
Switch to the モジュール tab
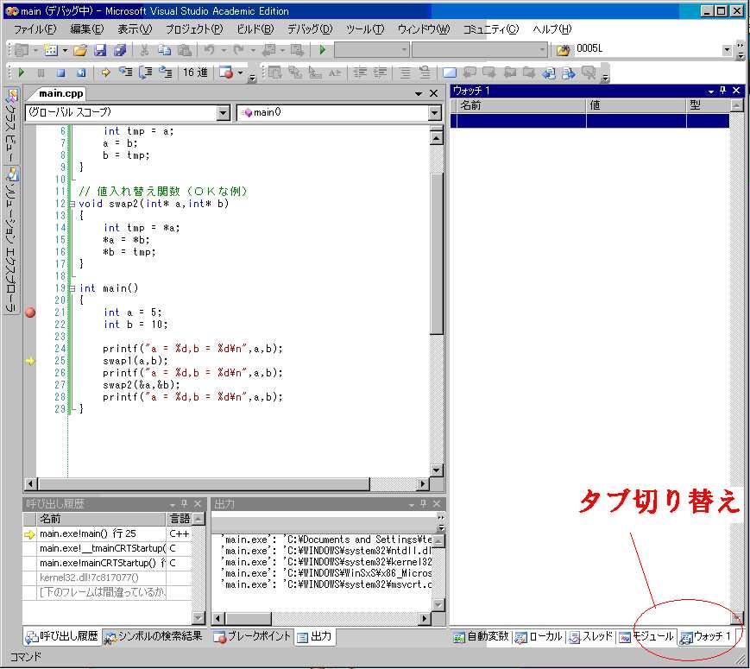click(x=646, y=637)
